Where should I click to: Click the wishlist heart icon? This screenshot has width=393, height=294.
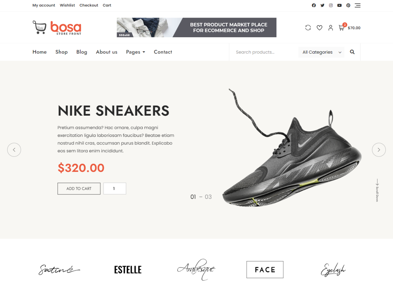(319, 27)
